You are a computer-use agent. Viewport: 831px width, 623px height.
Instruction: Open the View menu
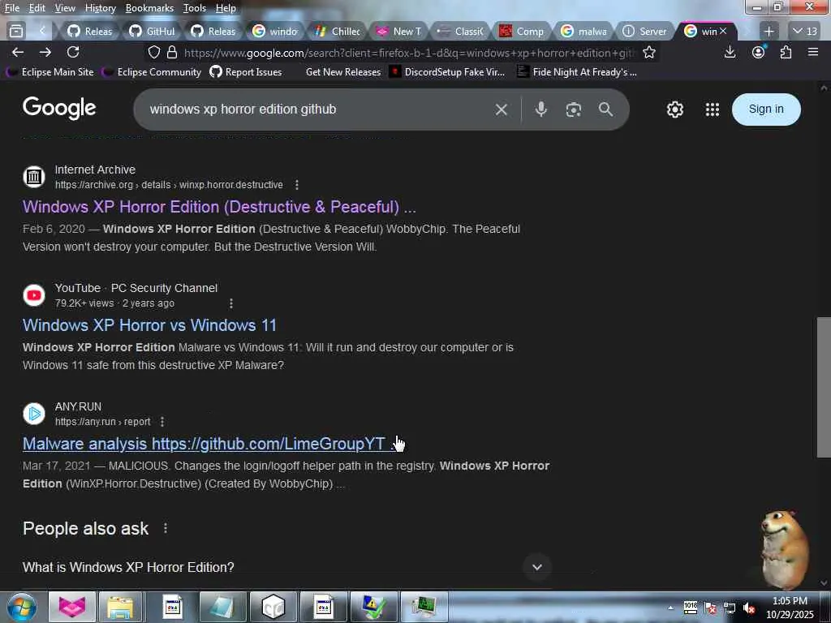click(65, 8)
